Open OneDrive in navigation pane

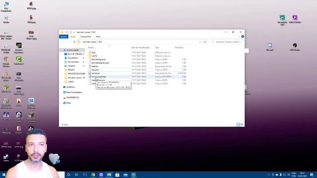pos(70,87)
